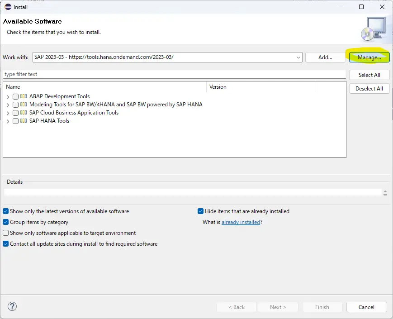Screen dimensions: 393x319
Task: Select the ABAP Development Tools row text
Action: (59, 96)
